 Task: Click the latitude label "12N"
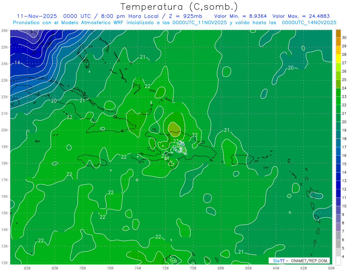coord(4,263)
